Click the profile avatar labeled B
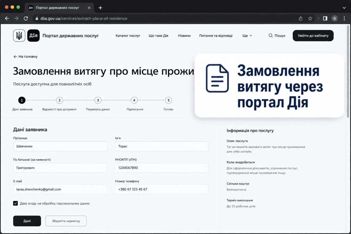The image size is (351, 234). 335,19
